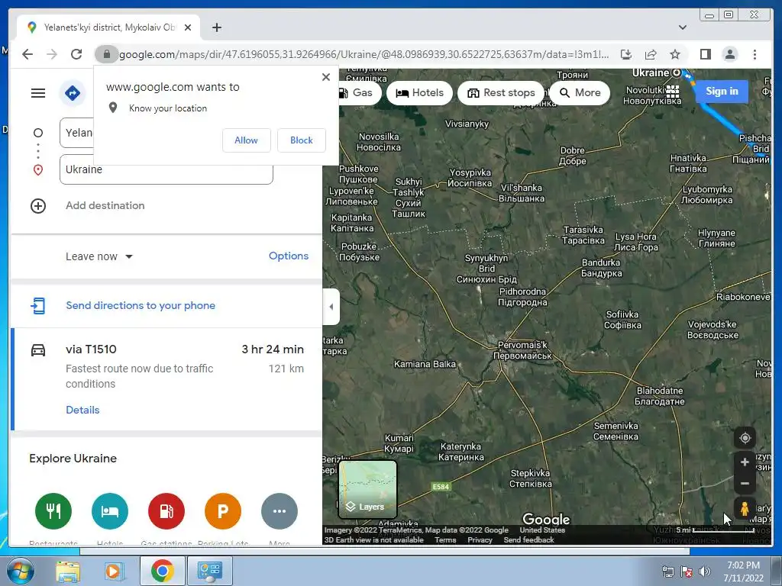Expand the Chrome tab search chevron
This screenshot has height=586, width=782.
click(x=683, y=27)
